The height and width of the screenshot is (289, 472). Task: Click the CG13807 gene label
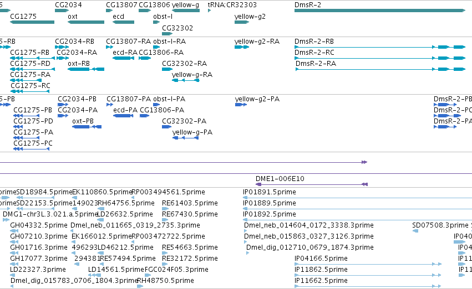pyautogui.click(x=121, y=5)
